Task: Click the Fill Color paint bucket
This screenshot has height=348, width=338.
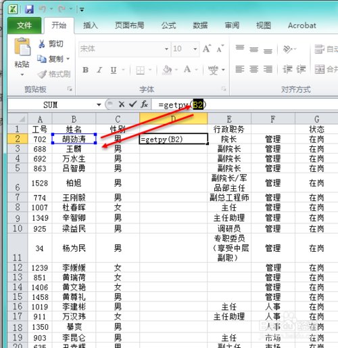Action: click(x=167, y=70)
